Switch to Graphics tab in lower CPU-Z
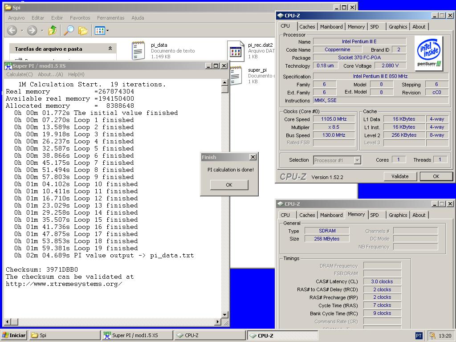The height and width of the screenshot is (342, 456). tap(398, 215)
